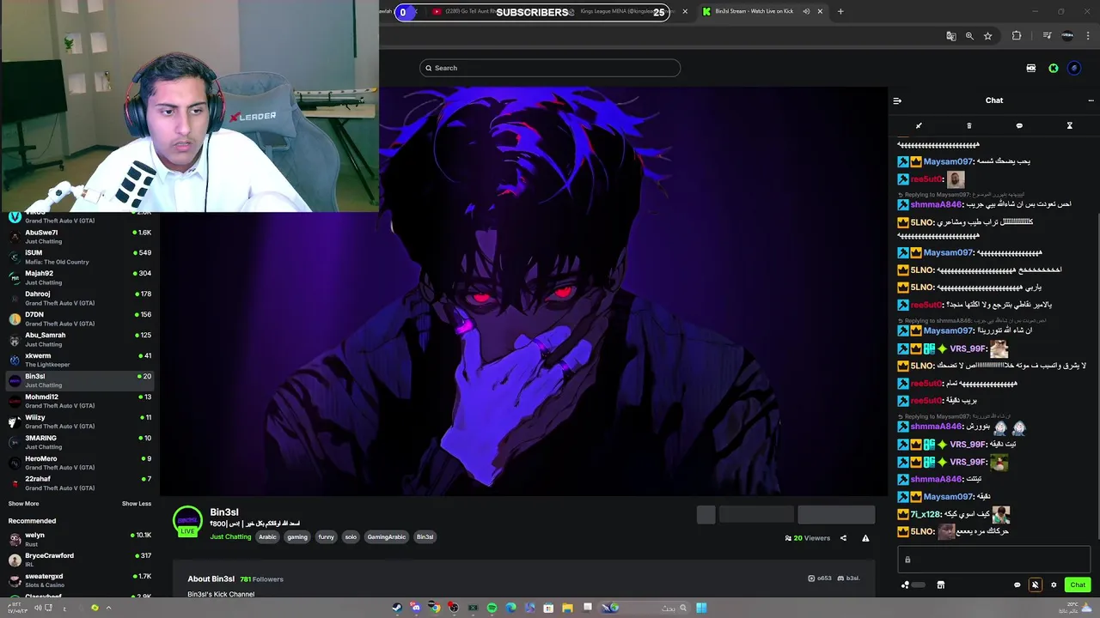Open Steam from the taskbar

click(397, 608)
